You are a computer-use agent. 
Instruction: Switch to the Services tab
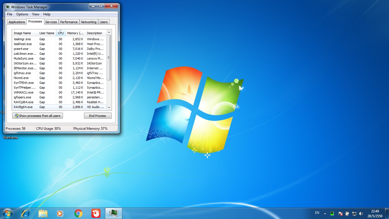(51, 22)
